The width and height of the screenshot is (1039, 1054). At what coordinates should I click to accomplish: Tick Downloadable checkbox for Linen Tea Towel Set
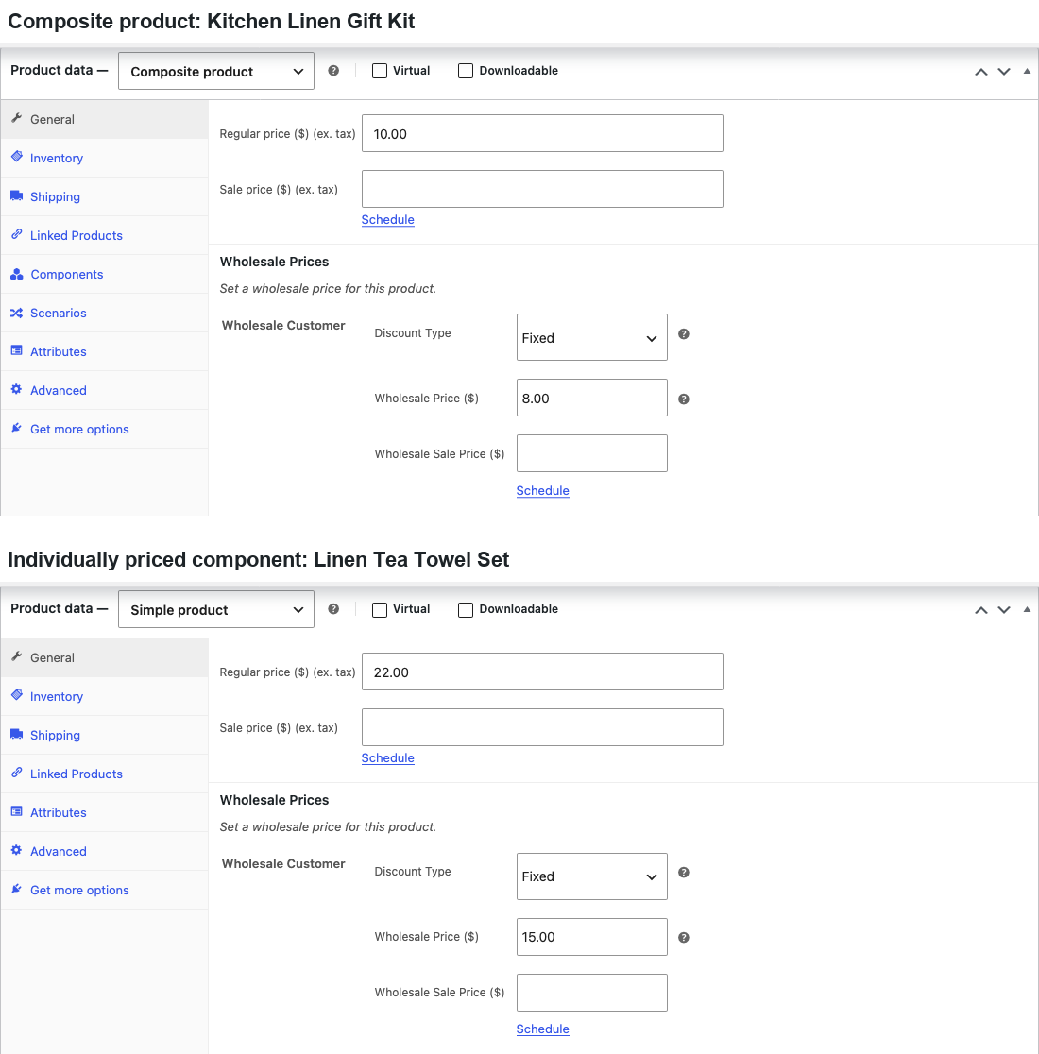pyautogui.click(x=465, y=609)
